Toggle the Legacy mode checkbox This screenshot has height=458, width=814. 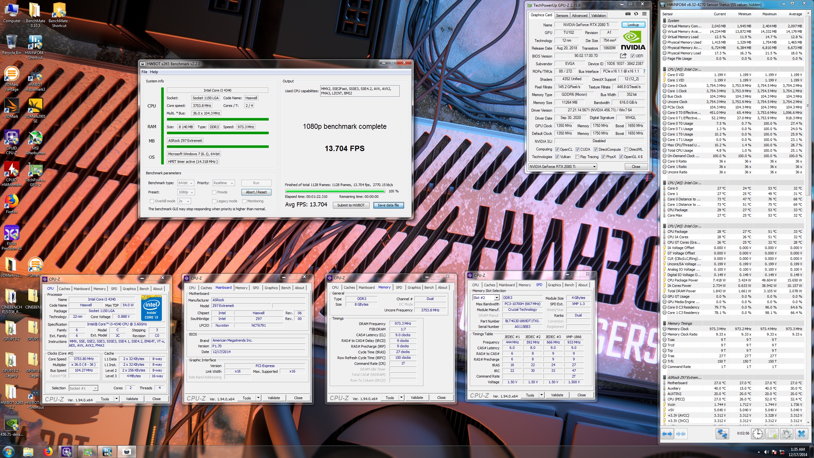coord(214,201)
